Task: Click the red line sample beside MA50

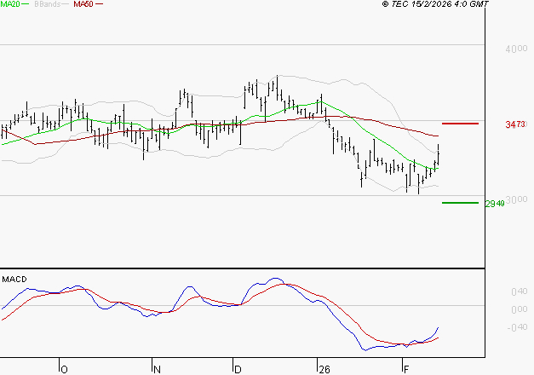Action: (99, 4)
